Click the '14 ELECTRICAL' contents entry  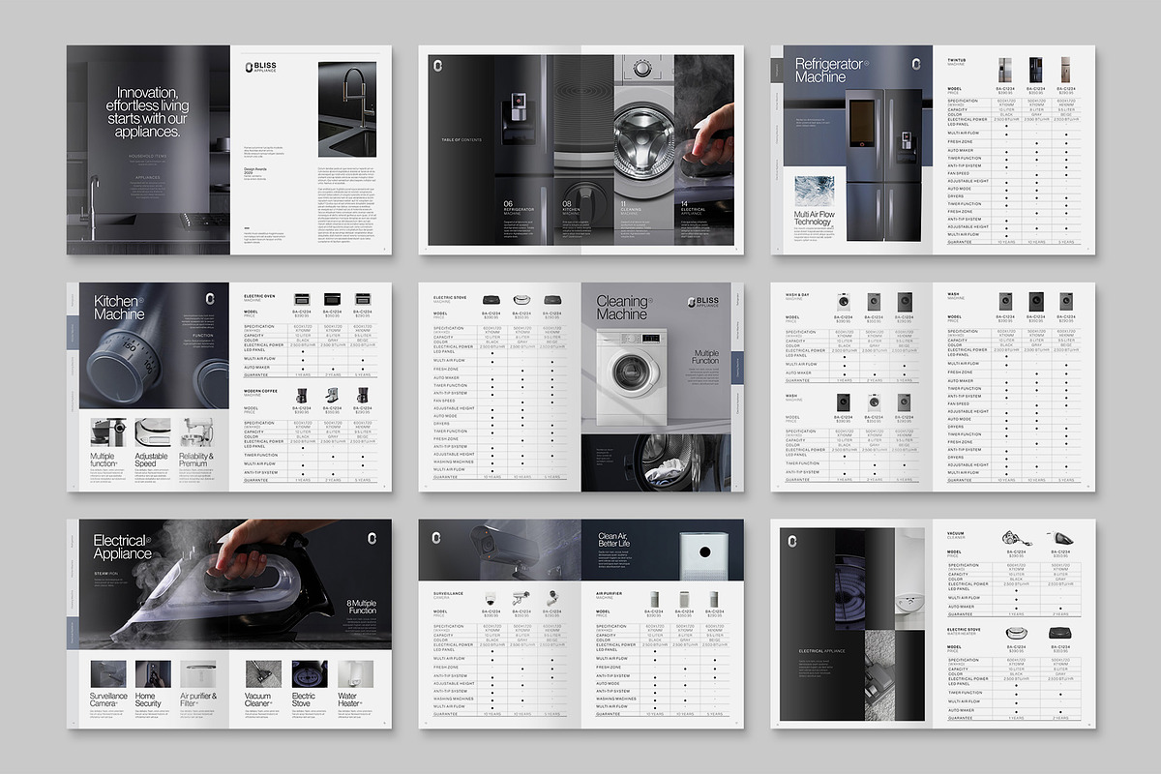pyautogui.click(x=693, y=207)
